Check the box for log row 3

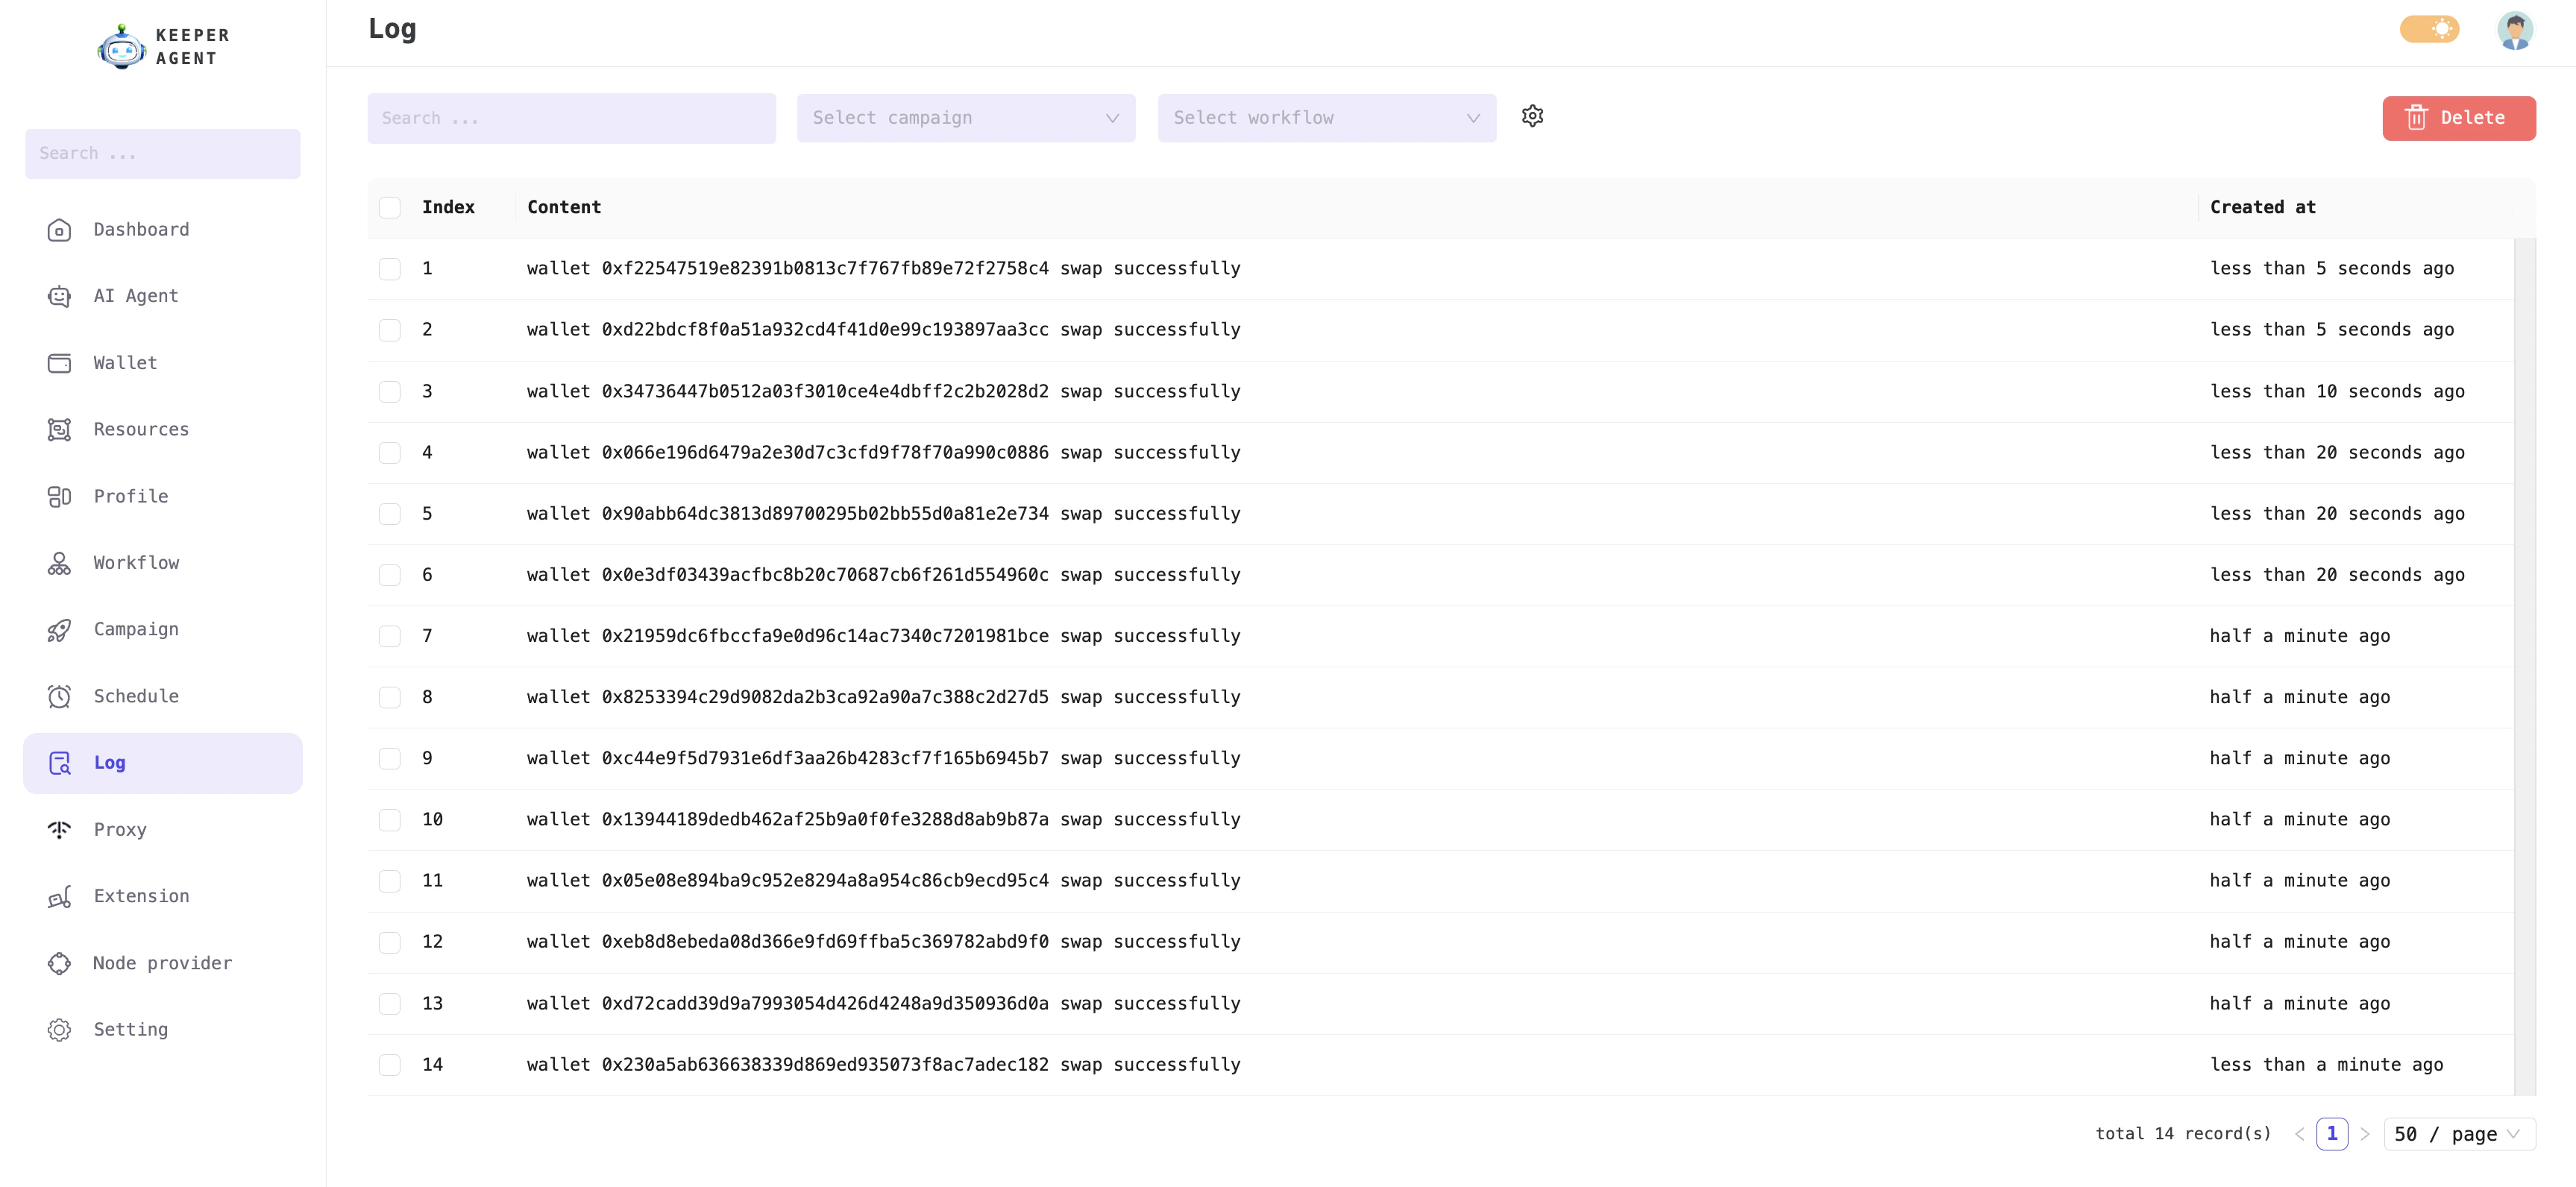tap(390, 391)
